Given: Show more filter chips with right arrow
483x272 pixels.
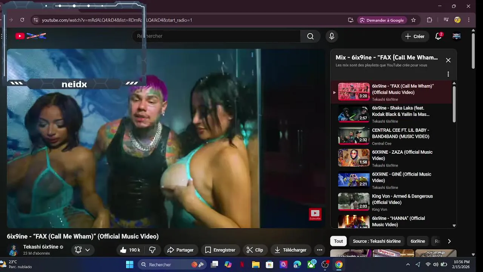Looking at the screenshot, I should click(x=449, y=241).
